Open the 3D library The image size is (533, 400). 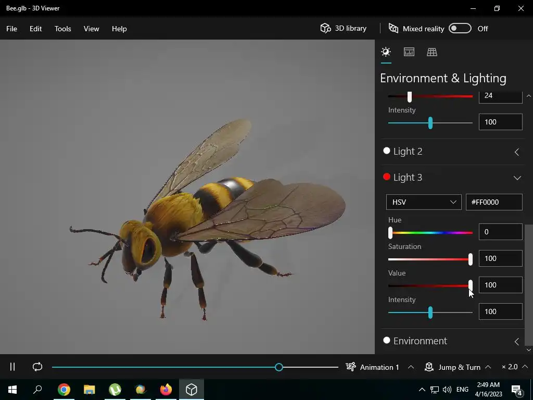pyautogui.click(x=344, y=29)
